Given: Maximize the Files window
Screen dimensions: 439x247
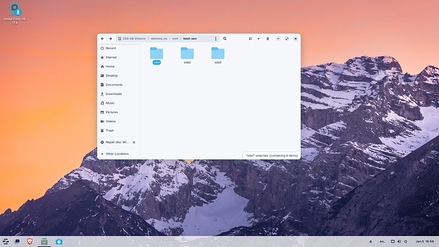Looking at the screenshot, I should pos(287,39).
